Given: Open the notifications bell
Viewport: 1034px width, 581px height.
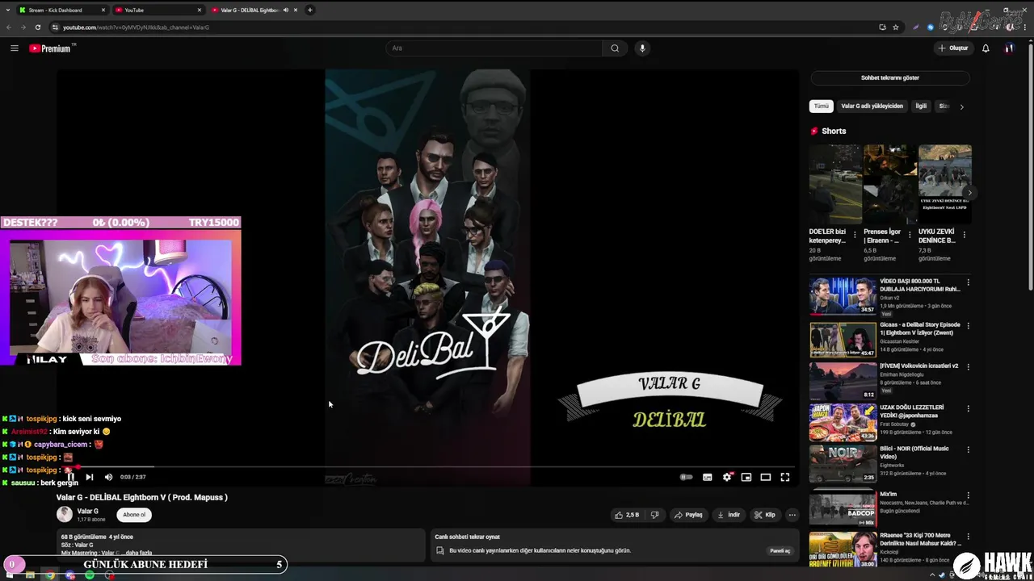Looking at the screenshot, I should point(986,48).
